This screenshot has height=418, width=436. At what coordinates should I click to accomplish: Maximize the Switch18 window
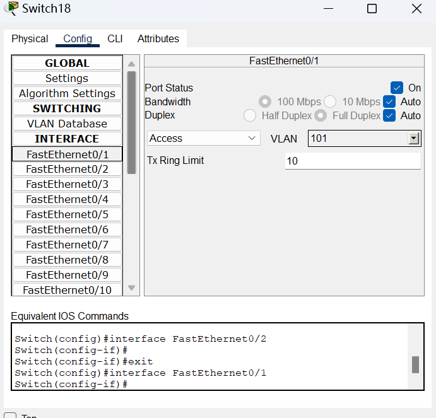[372, 9]
